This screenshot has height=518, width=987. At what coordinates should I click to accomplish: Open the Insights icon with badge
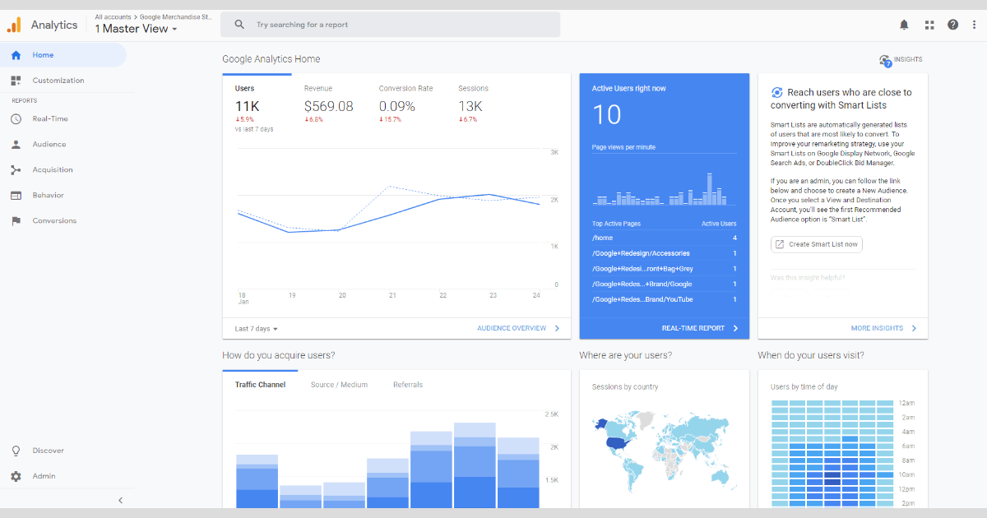tap(885, 60)
